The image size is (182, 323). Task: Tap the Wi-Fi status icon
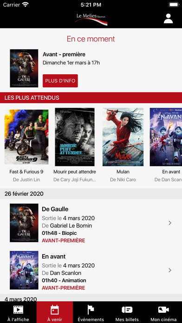26,5
